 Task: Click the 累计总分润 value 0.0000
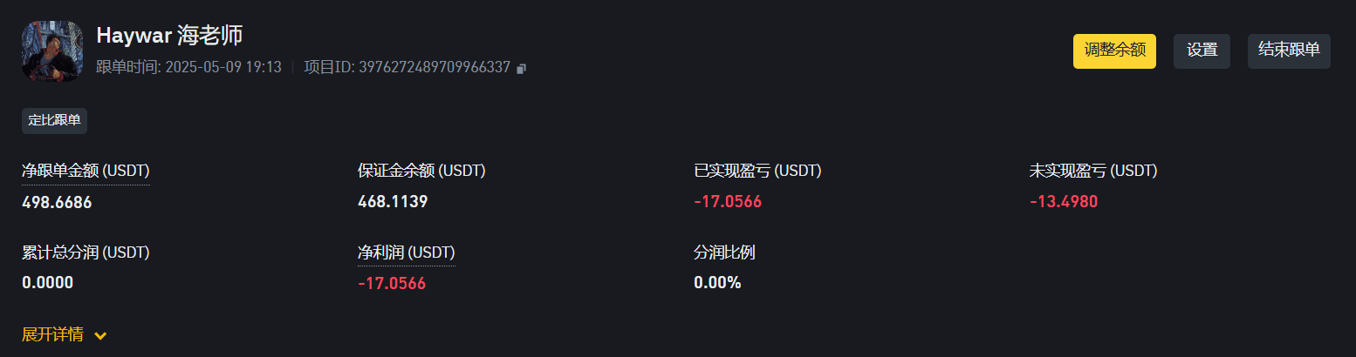tap(47, 283)
